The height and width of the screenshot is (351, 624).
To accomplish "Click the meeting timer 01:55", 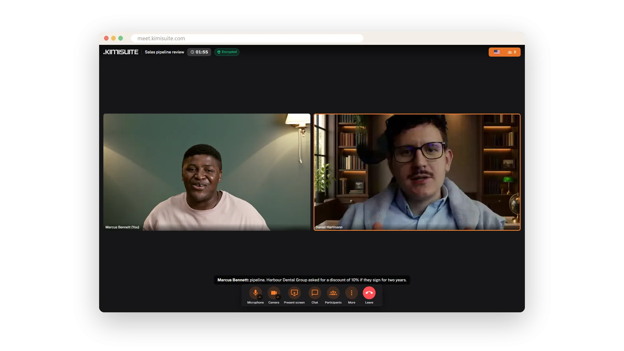I will click(199, 52).
